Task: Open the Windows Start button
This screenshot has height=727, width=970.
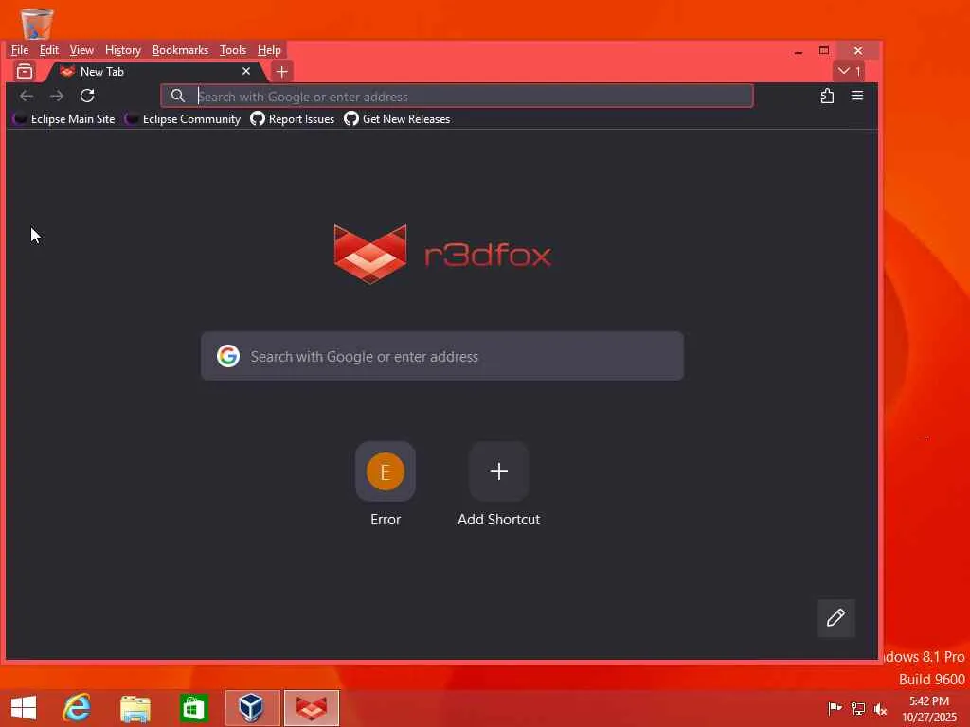Action: pos(24,708)
